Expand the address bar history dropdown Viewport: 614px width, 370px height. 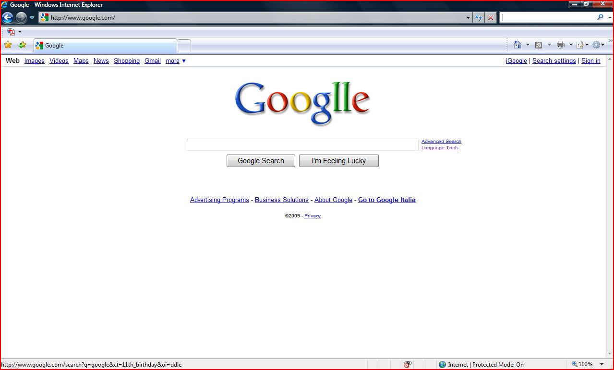point(468,17)
